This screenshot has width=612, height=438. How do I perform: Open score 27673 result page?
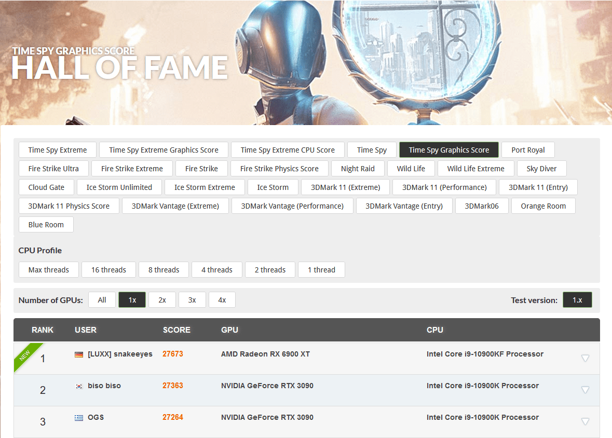click(x=172, y=354)
